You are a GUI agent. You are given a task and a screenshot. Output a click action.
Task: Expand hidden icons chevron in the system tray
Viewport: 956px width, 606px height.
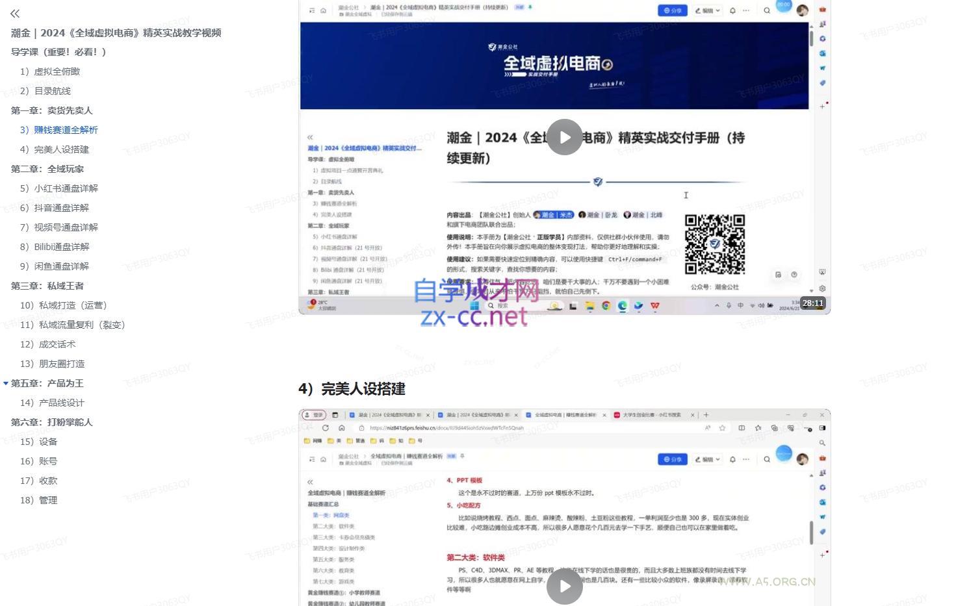click(x=716, y=305)
